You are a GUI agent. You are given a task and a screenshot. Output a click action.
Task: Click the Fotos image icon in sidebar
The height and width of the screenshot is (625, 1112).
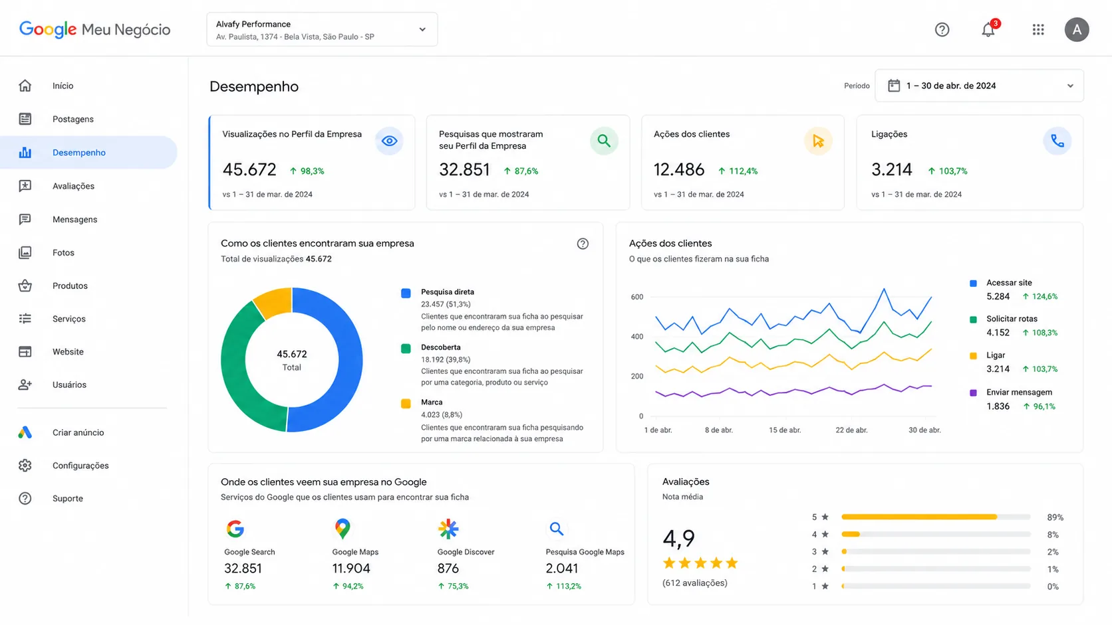(25, 252)
